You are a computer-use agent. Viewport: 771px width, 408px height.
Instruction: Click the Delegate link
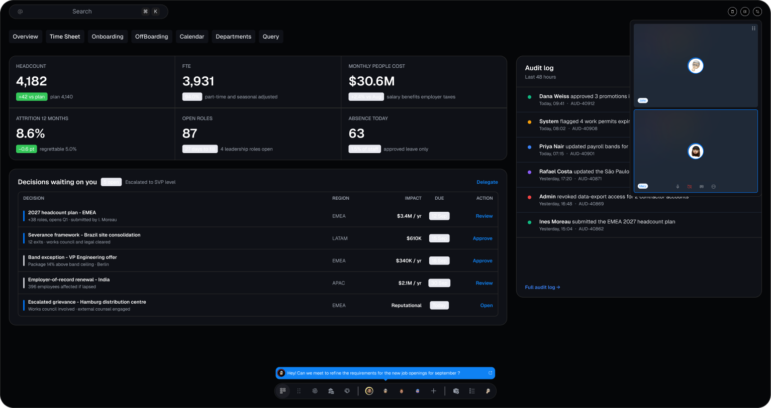(x=487, y=182)
